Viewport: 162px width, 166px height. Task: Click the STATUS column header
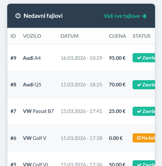coord(141,36)
